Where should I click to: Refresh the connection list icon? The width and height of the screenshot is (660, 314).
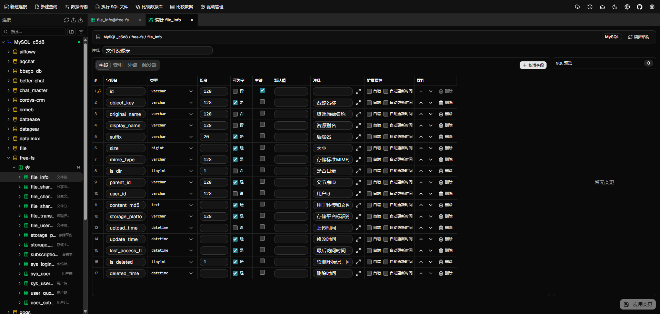(67, 20)
